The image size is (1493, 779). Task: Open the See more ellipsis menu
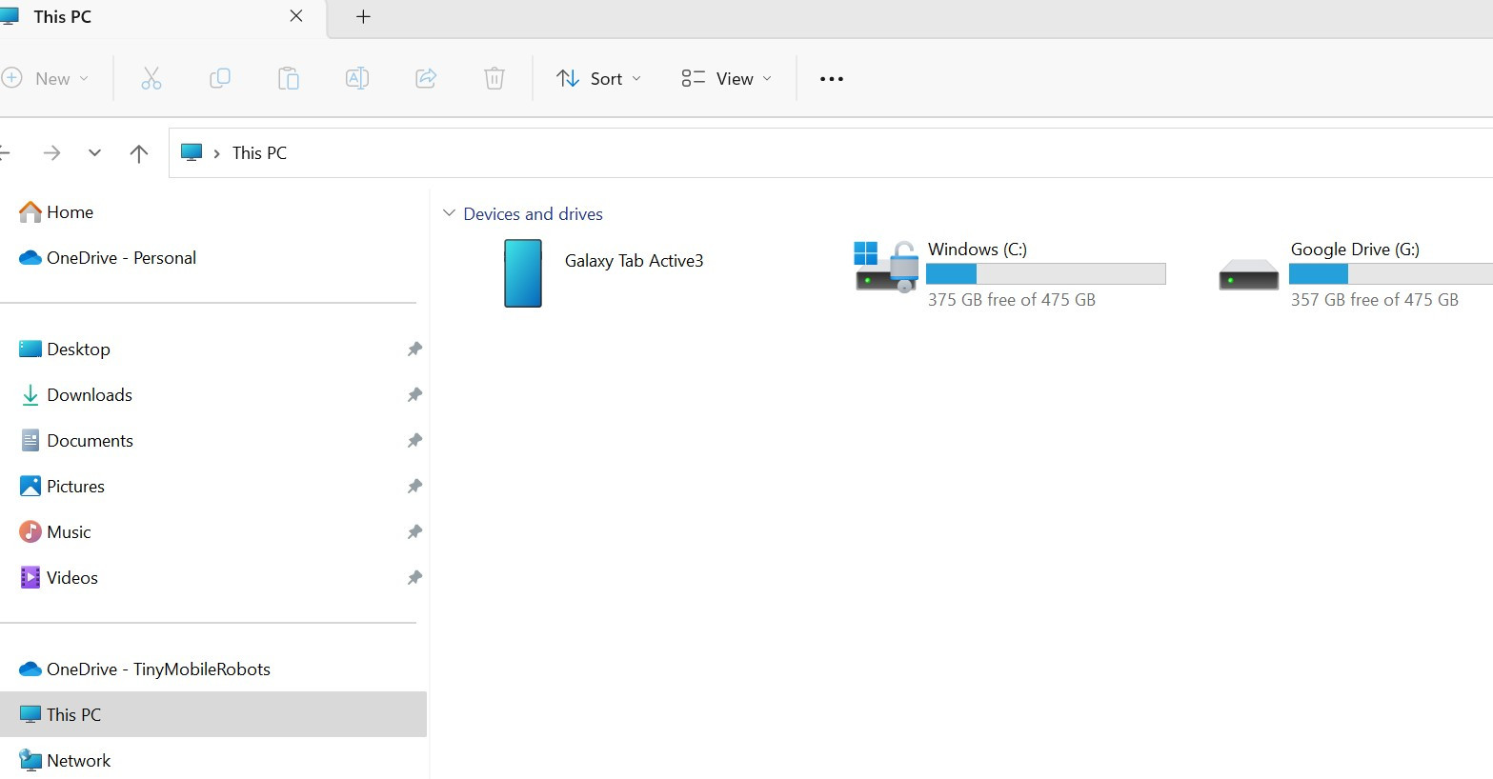pos(832,79)
